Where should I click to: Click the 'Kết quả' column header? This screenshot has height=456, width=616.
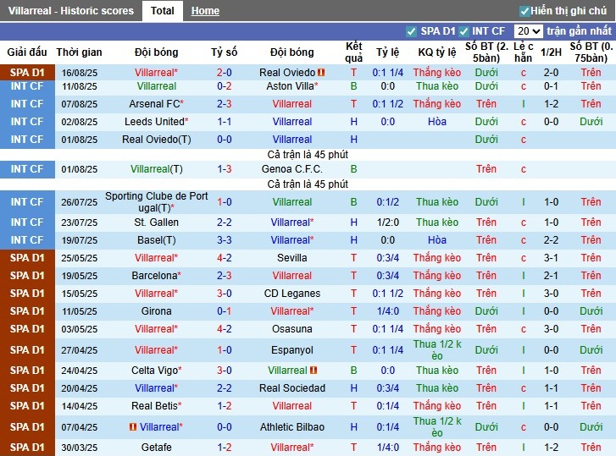pyautogui.click(x=354, y=52)
